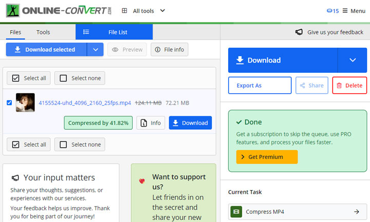Click the heart icon in support box
370x222 pixels.
click(x=142, y=181)
